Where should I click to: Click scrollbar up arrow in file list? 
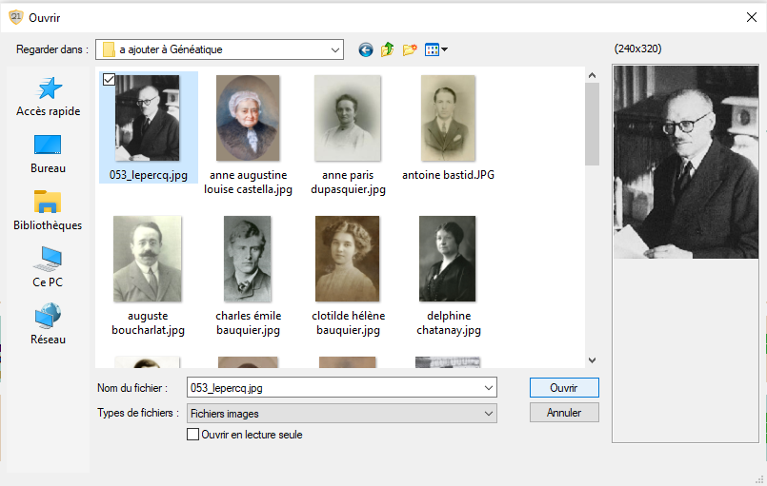[592, 75]
